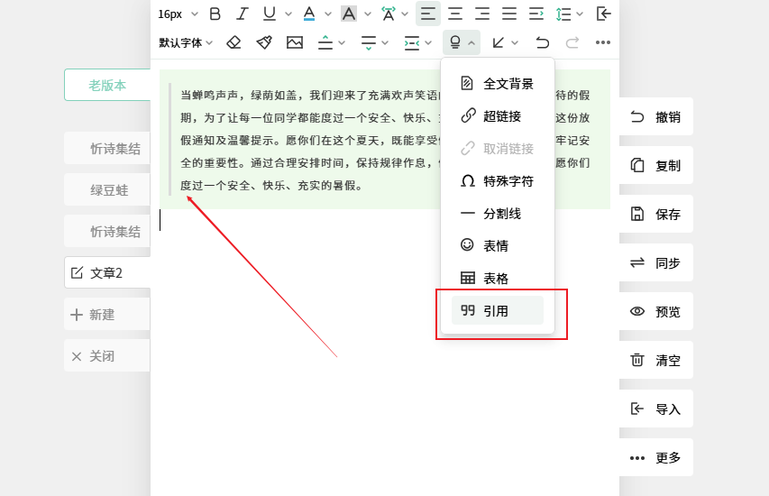Click the 复制 side button
Viewport: 769px width, 496px height.
(656, 165)
